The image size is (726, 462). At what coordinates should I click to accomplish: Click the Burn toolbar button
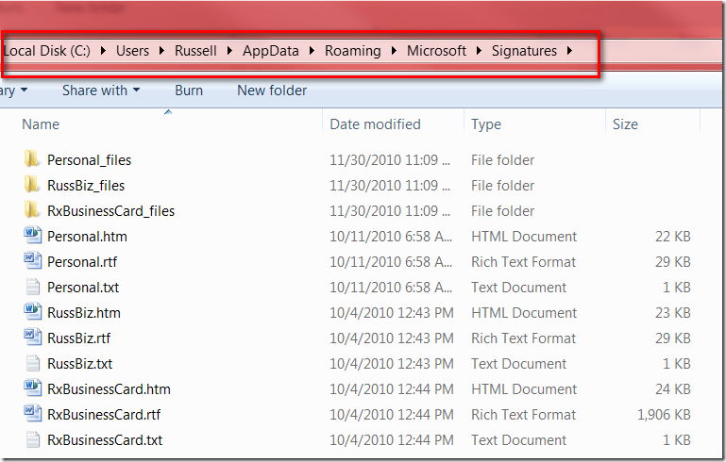tap(189, 91)
